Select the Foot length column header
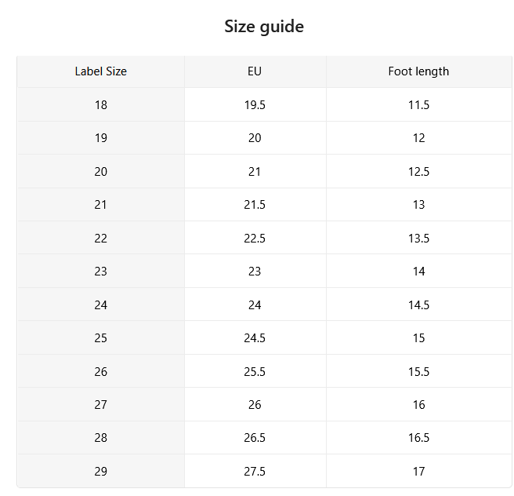The image size is (514, 496). point(419,71)
